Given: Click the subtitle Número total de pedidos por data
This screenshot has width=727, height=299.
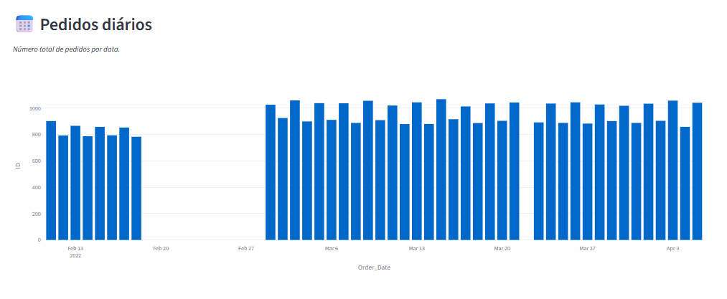Looking at the screenshot, I should pos(66,49).
